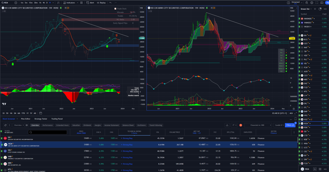
Task: Select the 15m interval
Action: coord(31,2)
